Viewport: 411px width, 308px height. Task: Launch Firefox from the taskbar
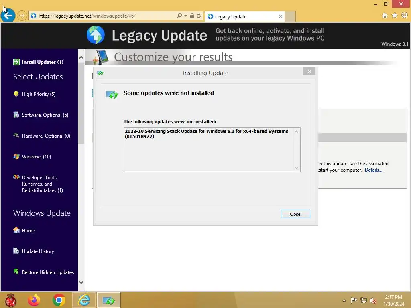[35, 300]
